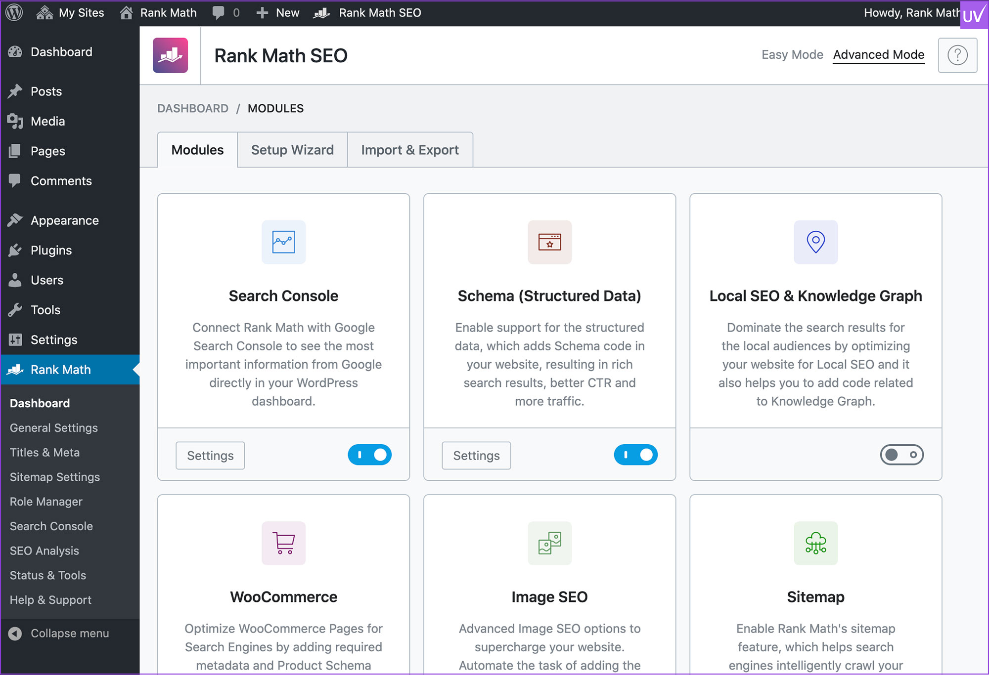Open Search Console submenu link

click(51, 526)
